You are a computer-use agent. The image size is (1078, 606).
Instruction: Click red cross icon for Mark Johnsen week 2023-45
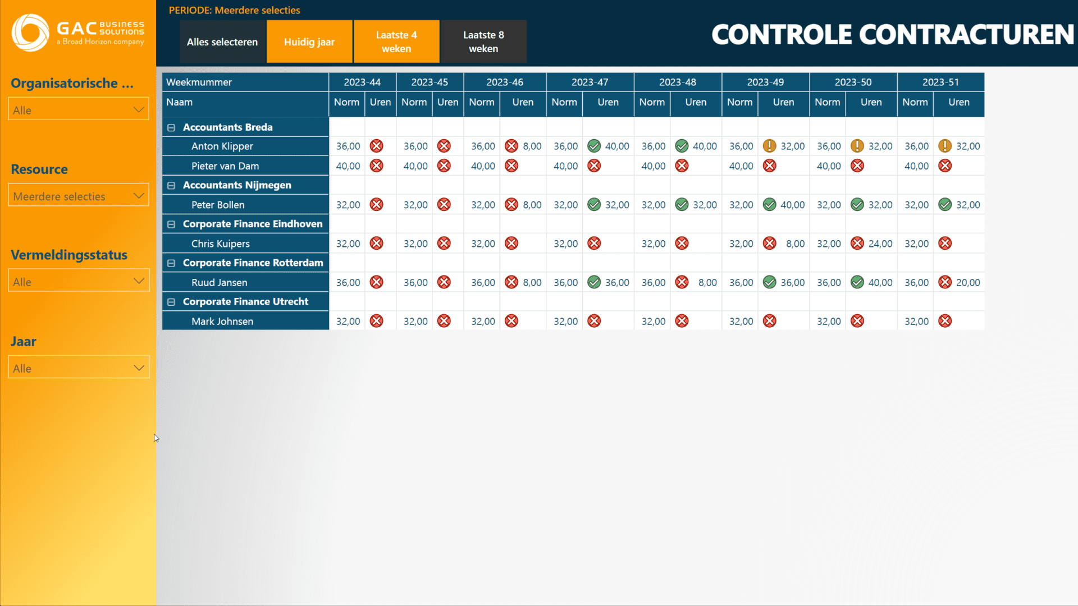pyautogui.click(x=444, y=321)
